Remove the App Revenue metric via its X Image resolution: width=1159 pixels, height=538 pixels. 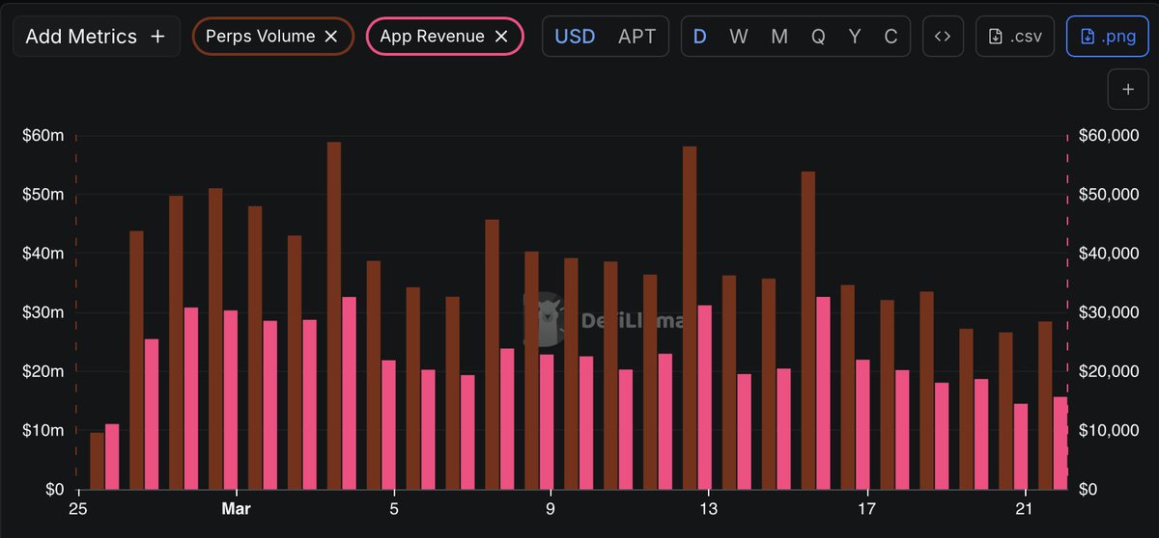(x=500, y=36)
